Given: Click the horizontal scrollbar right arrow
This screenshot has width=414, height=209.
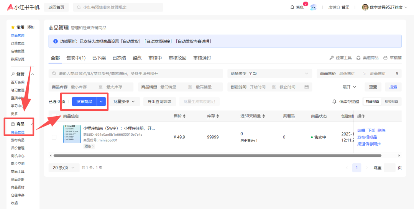Looking at the screenshot, I should click(399, 156).
